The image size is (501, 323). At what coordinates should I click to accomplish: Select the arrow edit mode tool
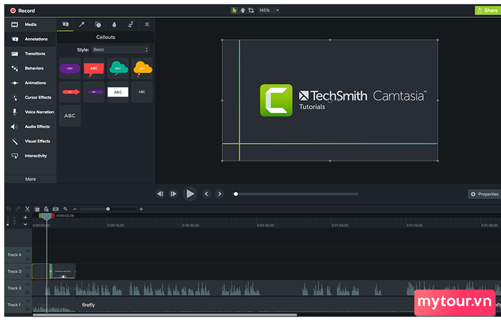pyautogui.click(x=234, y=11)
